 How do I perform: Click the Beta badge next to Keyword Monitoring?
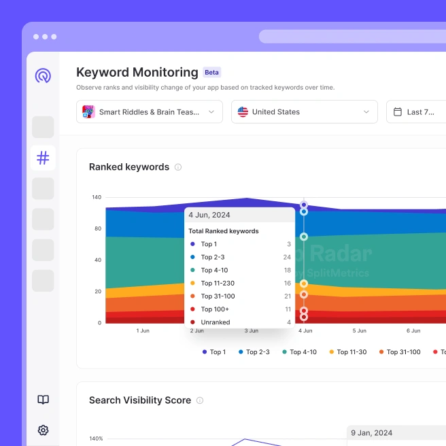(211, 72)
